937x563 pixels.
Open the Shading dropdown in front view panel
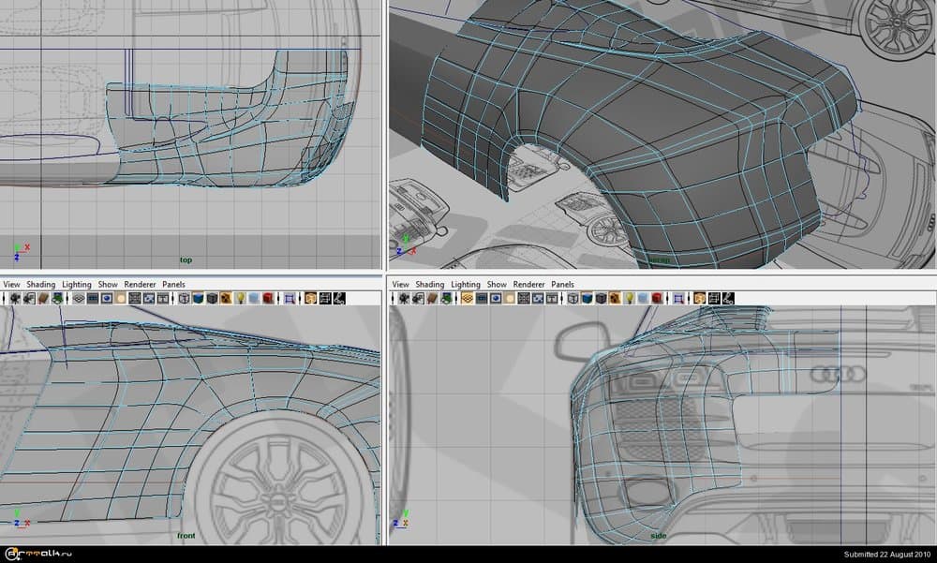(40, 284)
